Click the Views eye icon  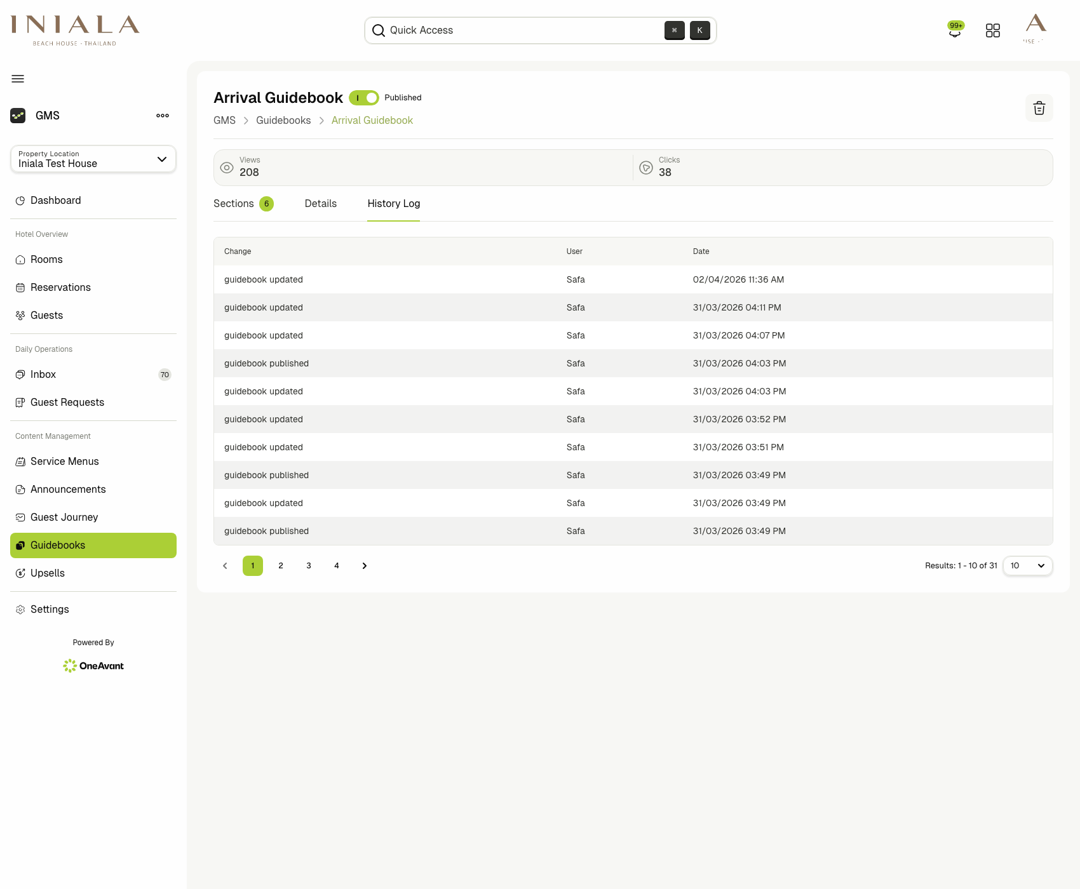[227, 168]
